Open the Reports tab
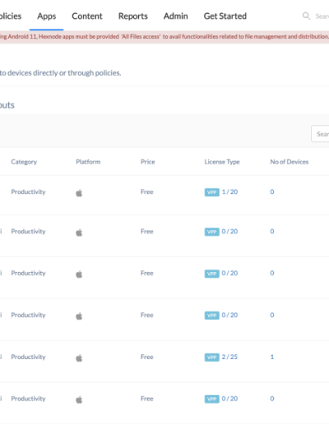 [133, 16]
